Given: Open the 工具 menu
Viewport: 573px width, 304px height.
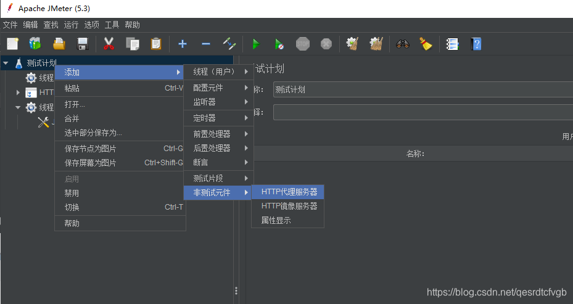Looking at the screenshot, I should coord(112,25).
